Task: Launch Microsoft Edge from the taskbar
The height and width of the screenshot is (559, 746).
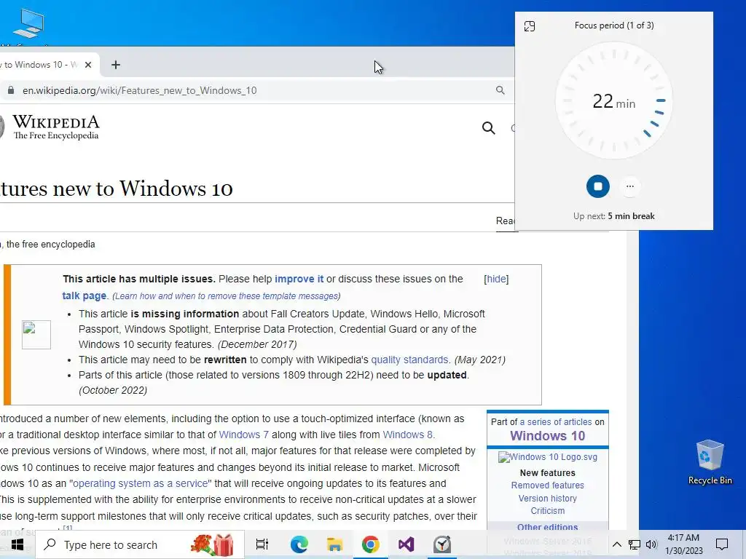Action: (x=299, y=544)
